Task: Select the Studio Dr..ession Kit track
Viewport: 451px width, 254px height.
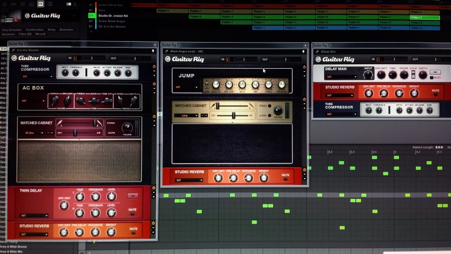Action: [x=113, y=16]
